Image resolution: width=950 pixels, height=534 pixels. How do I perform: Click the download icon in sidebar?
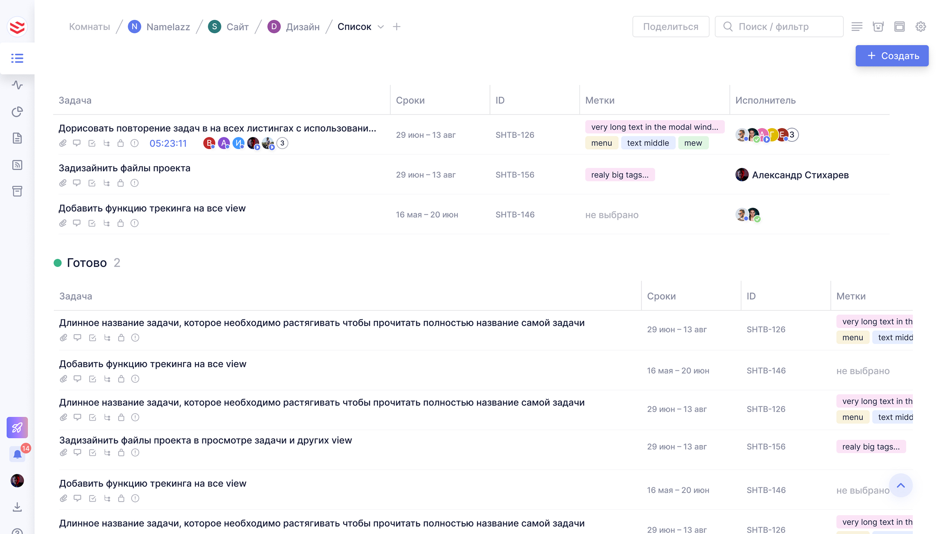17,507
